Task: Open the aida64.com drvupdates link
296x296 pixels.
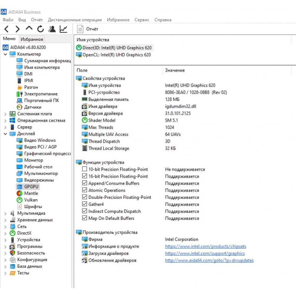Action: click(209, 260)
